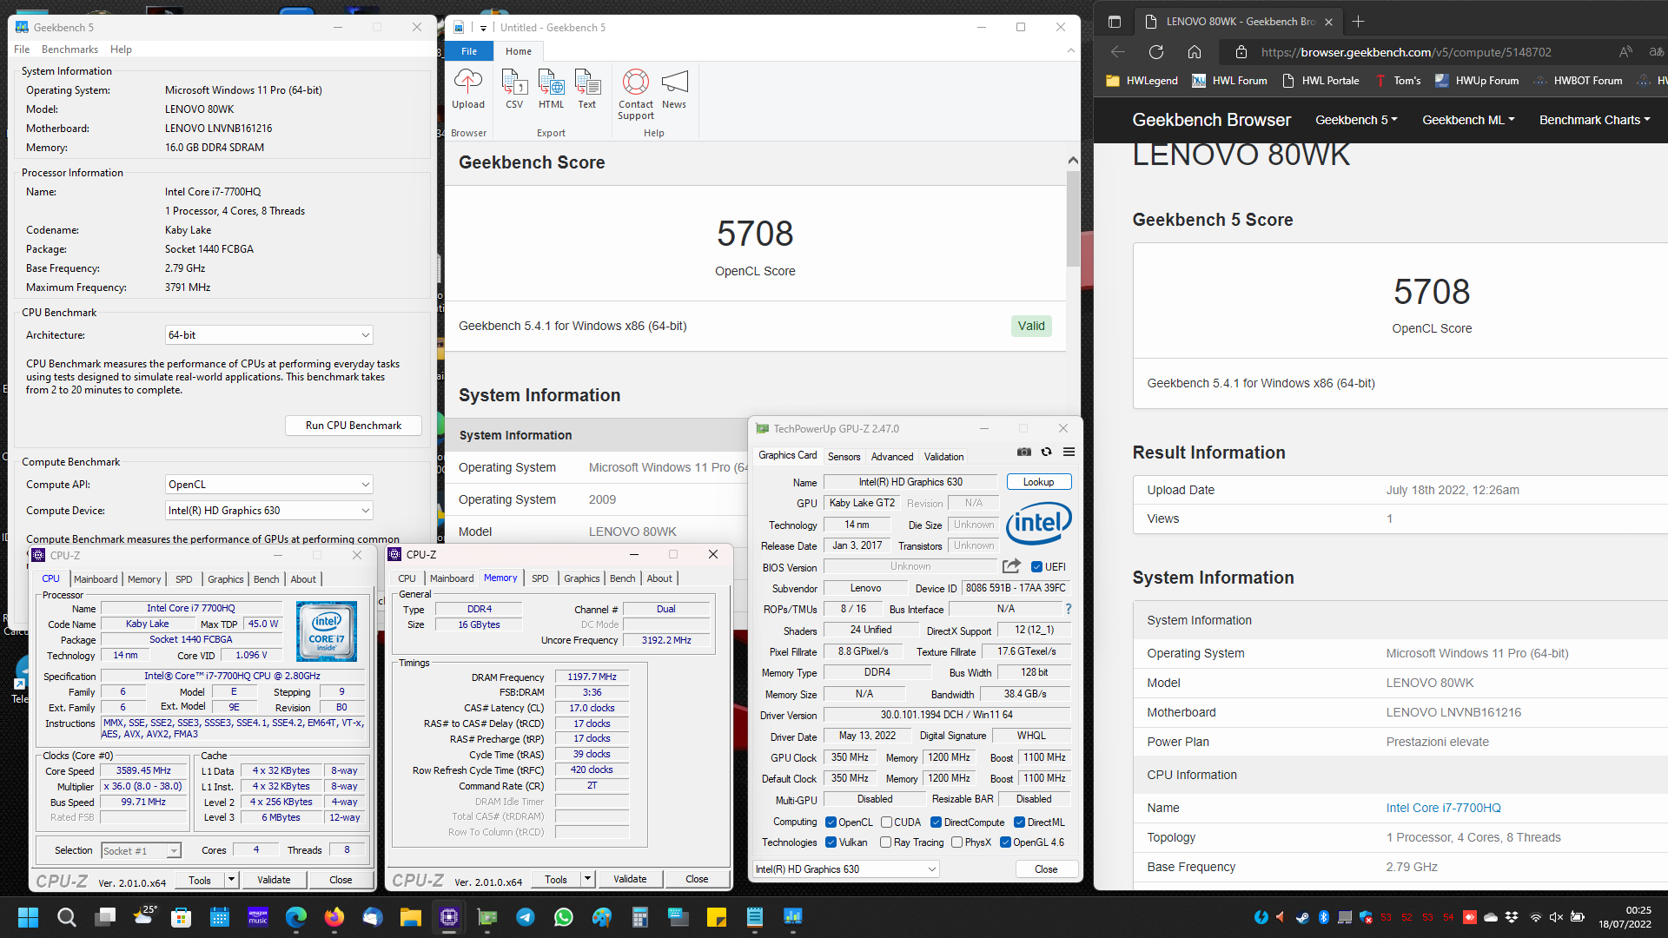Viewport: 1668px width, 938px height.
Task: Click the Bus Interface question mark
Action: click(1069, 609)
